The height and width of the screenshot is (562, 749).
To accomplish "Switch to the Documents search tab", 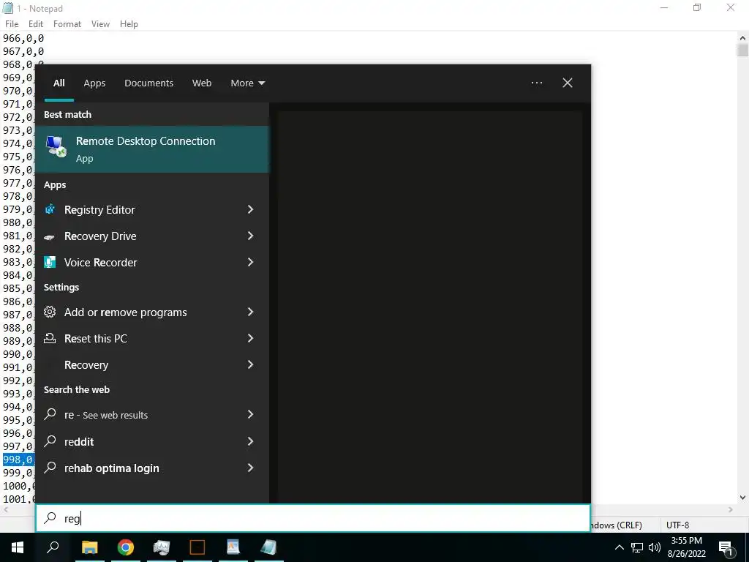I will coord(148,83).
